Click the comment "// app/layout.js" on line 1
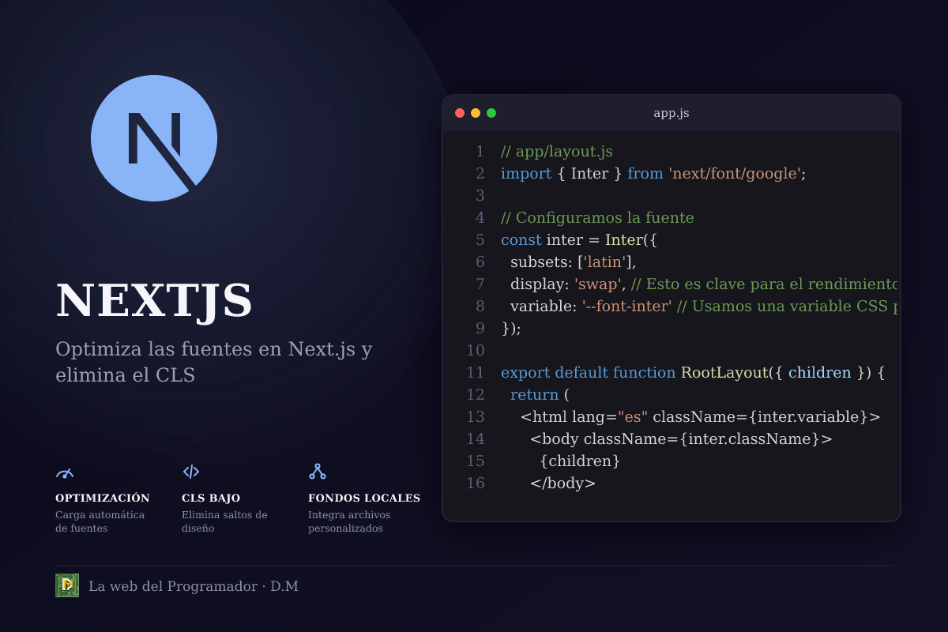Viewport: 948px width, 632px height. click(557, 152)
